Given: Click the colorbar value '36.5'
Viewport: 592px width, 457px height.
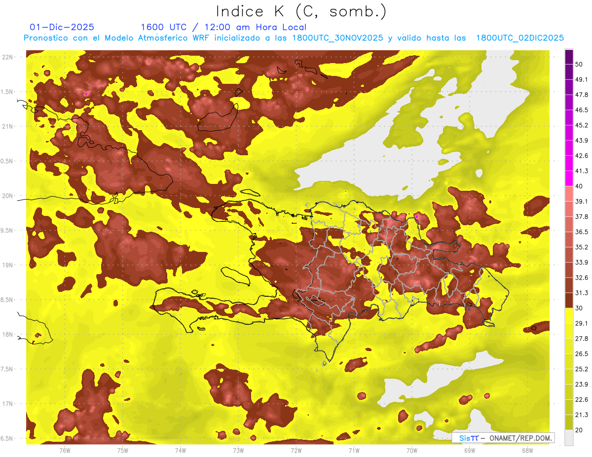Looking at the screenshot, I should point(582,232).
